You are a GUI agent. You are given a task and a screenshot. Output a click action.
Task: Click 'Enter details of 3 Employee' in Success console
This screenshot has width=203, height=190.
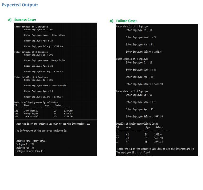point(31,77)
